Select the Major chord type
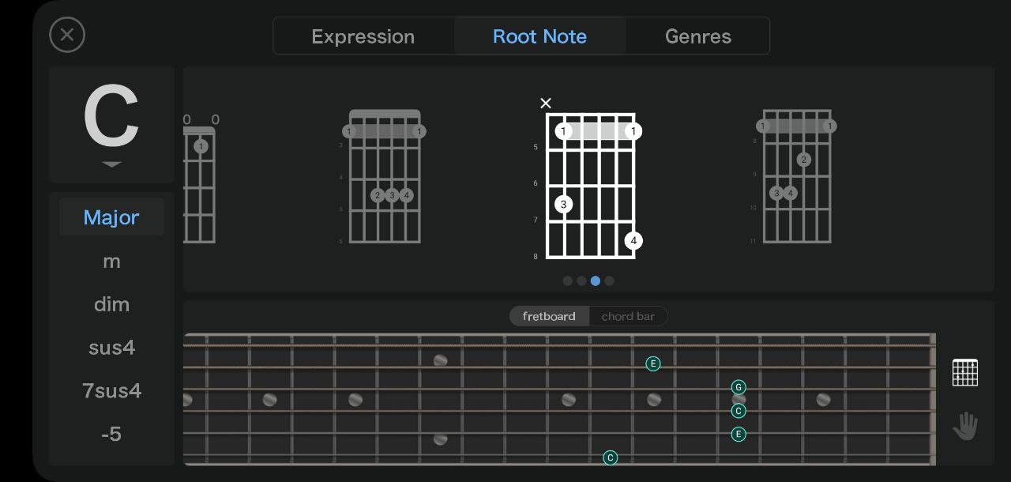Viewport: 1011px width, 482px height. (111, 217)
